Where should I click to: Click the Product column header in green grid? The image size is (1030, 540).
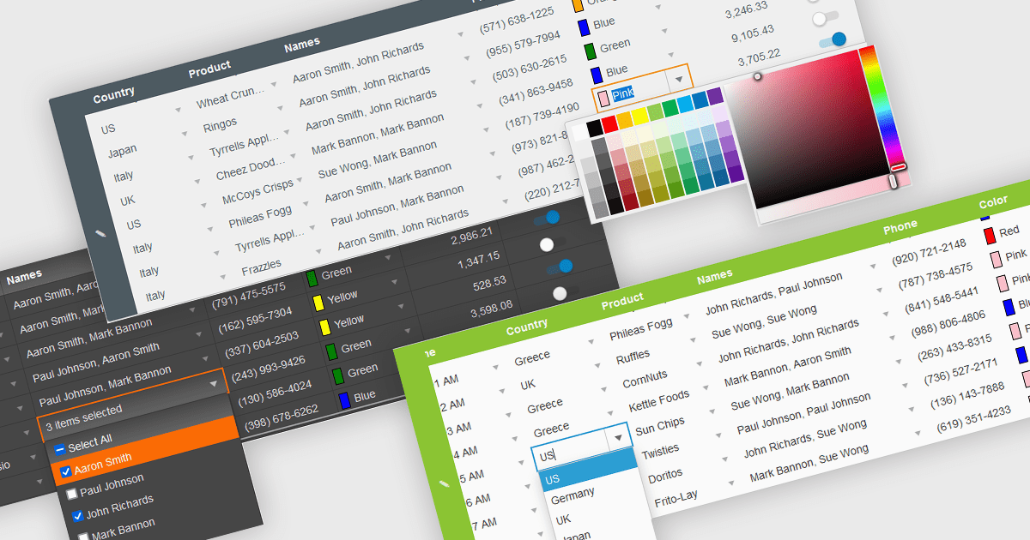click(622, 300)
